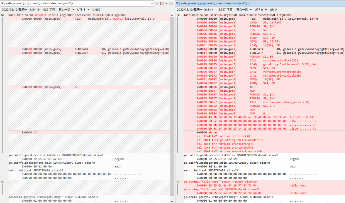345x203 pixels.
Task: Click left gutter copy arrow at main.main line
Action: tap(3, 15)
